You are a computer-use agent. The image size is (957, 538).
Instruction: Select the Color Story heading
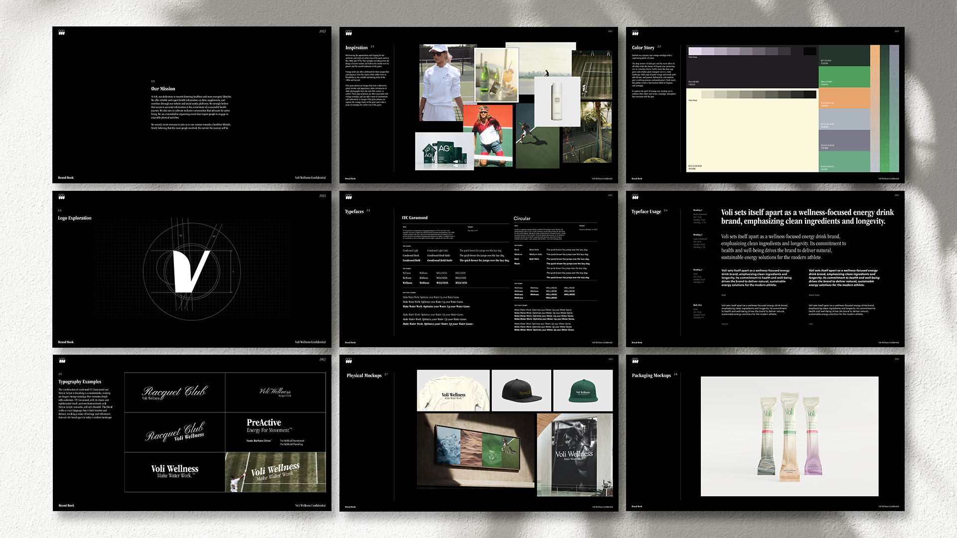coord(643,48)
